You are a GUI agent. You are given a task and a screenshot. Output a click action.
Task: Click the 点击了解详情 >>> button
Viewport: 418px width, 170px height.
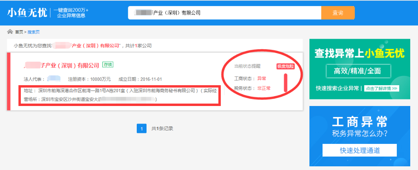coord(382,88)
